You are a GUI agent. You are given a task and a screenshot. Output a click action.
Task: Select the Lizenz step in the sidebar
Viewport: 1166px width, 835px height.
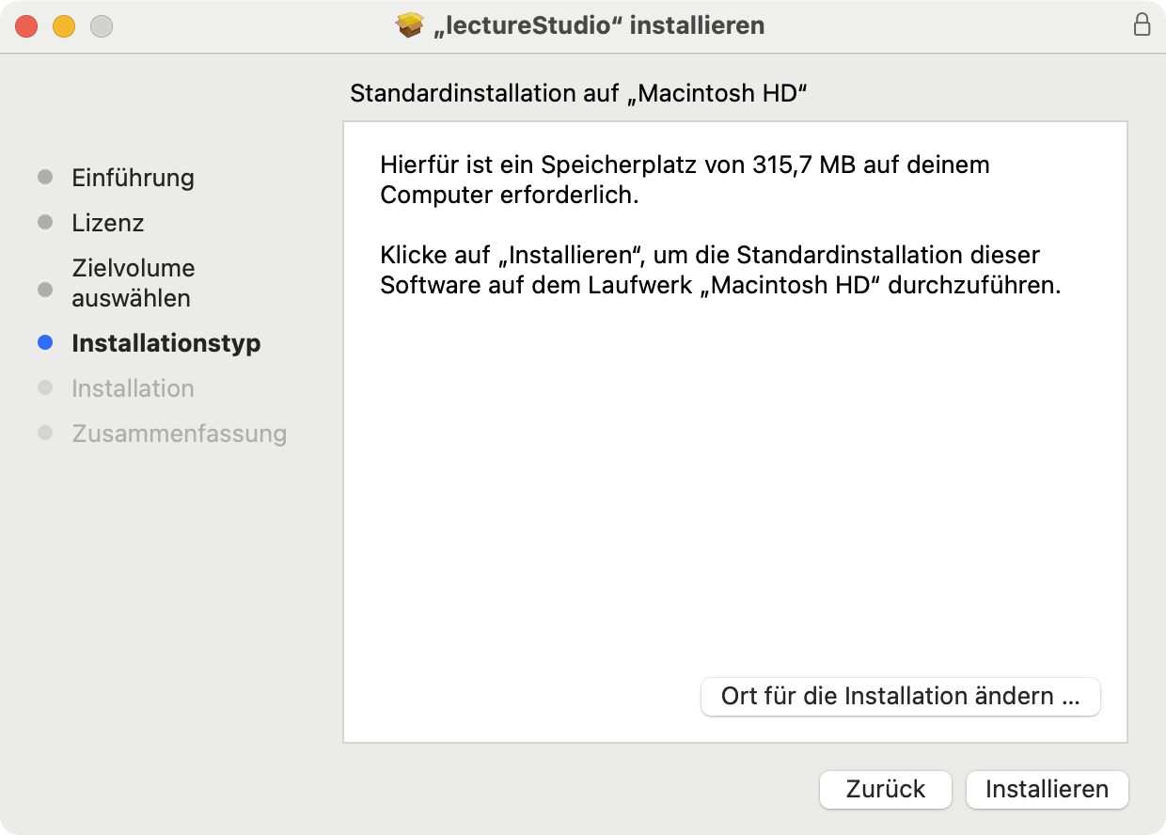pos(107,222)
